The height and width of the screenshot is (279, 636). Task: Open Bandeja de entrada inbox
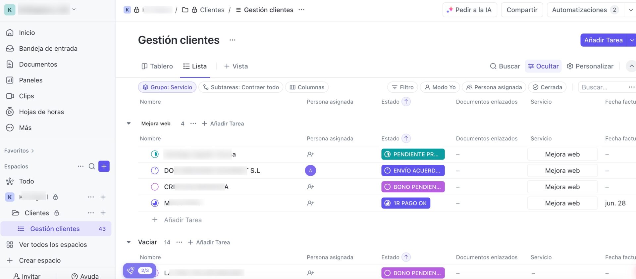click(42, 48)
